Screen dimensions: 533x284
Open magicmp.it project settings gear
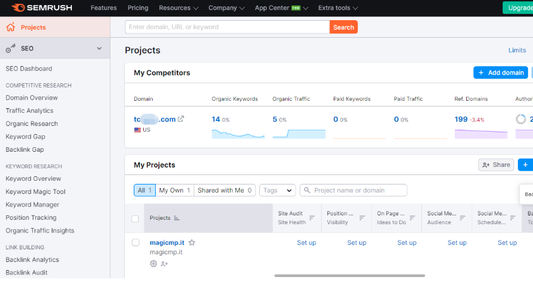tap(153, 264)
